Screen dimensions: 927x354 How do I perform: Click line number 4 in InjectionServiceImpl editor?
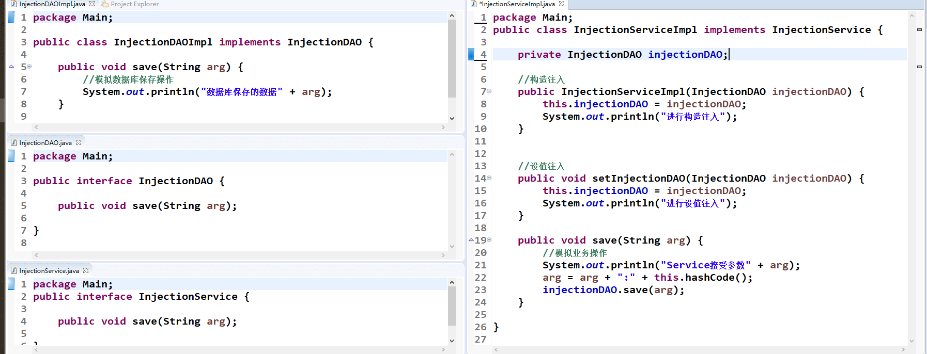click(483, 54)
